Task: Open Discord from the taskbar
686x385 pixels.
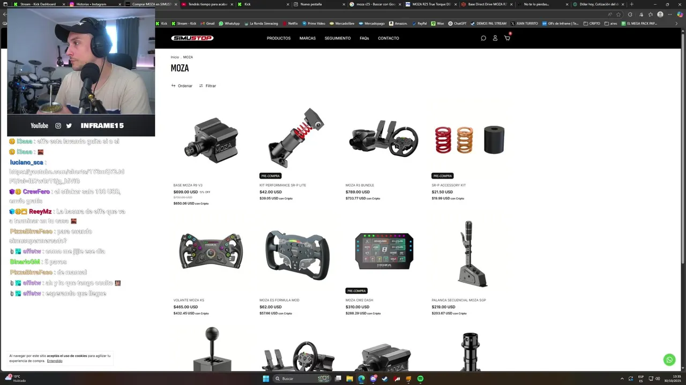Action: (373, 379)
